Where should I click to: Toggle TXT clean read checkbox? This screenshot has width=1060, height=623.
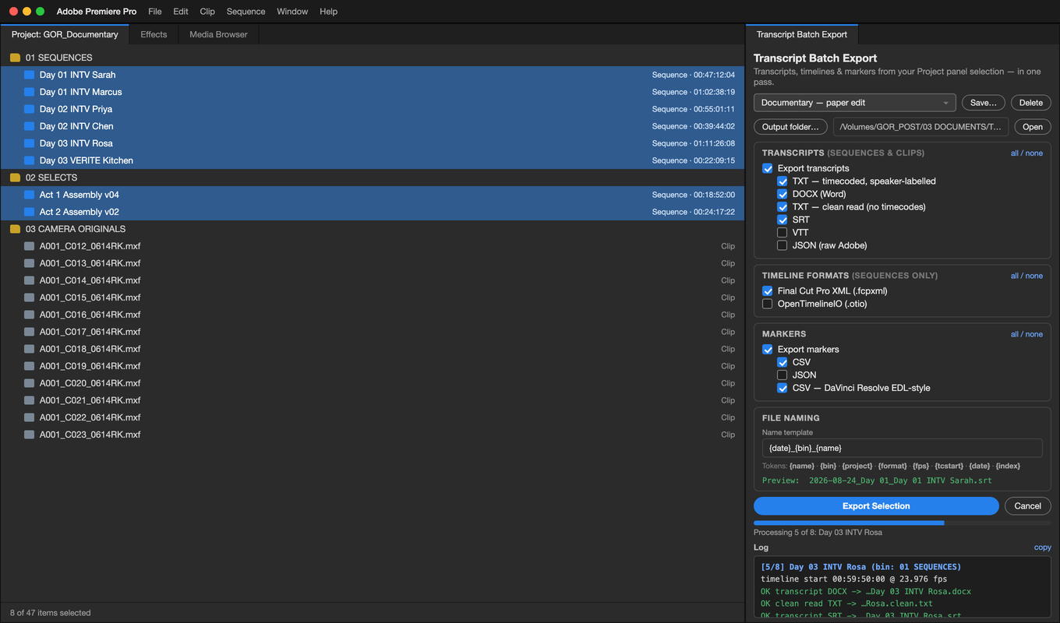[x=783, y=207]
